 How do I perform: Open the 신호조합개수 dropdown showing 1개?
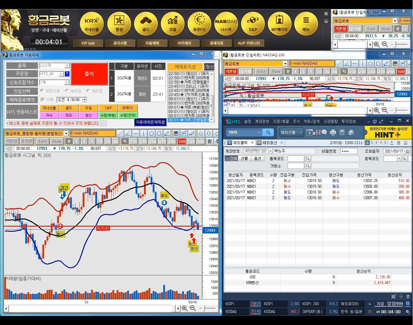[x=67, y=82]
